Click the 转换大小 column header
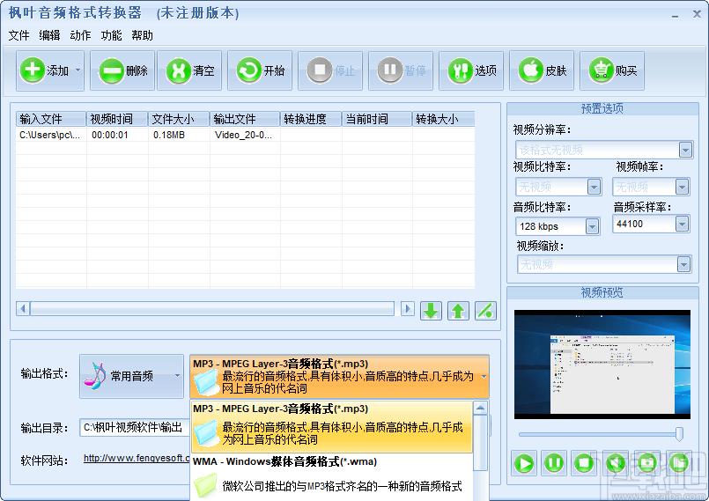This screenshot has height=501, width=709. point(443,119)
